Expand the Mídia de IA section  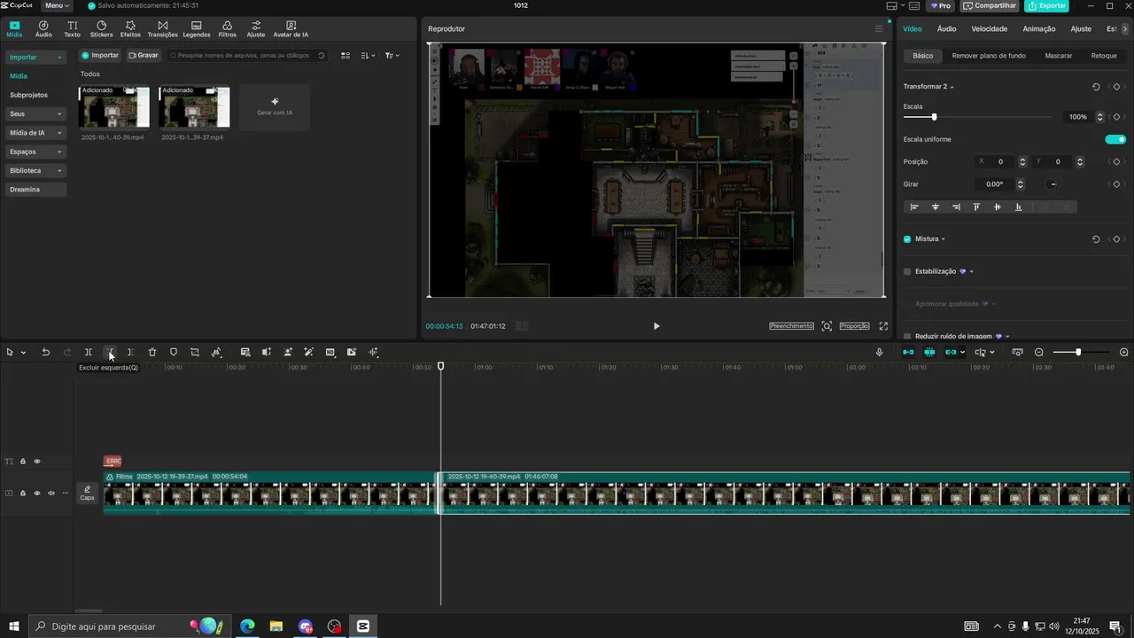(x=59, y=133)
